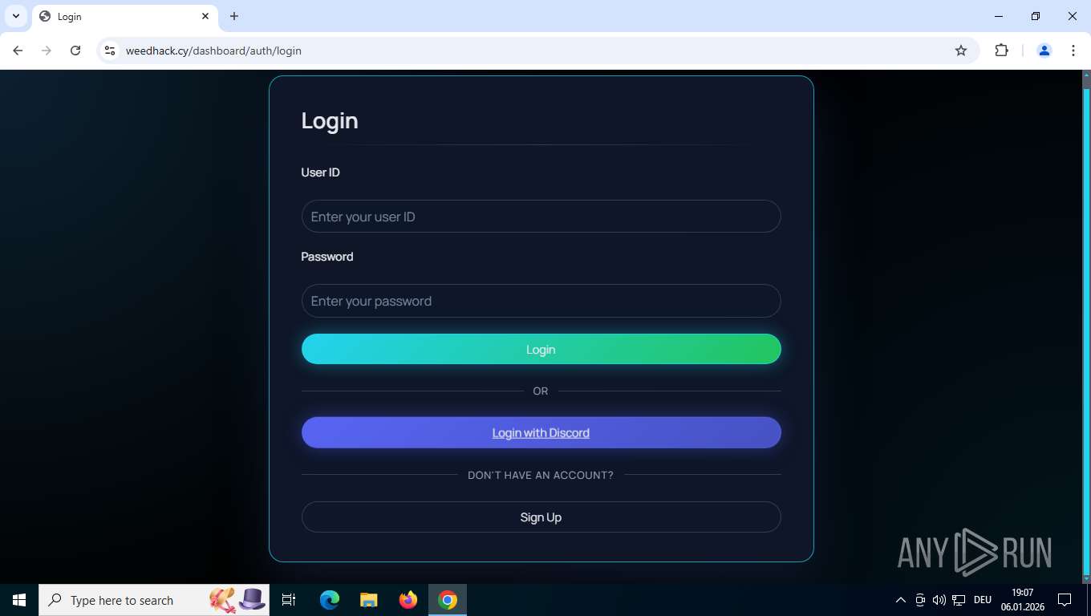
Task: Open the network tray icon
Action: tap(959, 600)
